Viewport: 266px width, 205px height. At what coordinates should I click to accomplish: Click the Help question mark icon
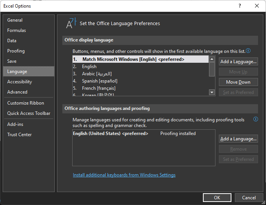[239, 6]
